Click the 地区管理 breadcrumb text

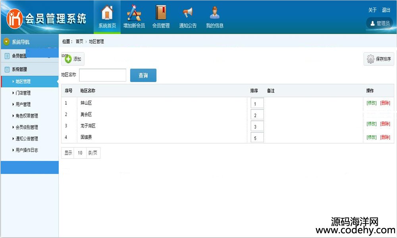click(96, 41)
